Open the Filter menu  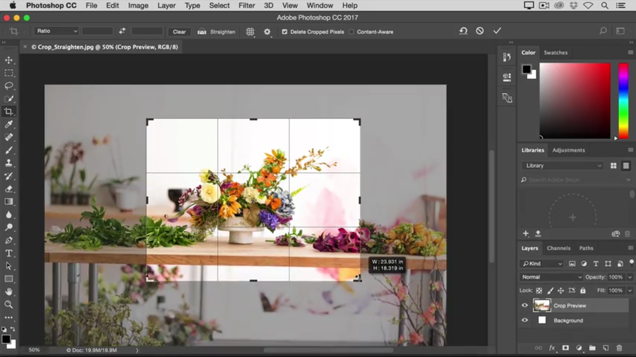[246, 5]
